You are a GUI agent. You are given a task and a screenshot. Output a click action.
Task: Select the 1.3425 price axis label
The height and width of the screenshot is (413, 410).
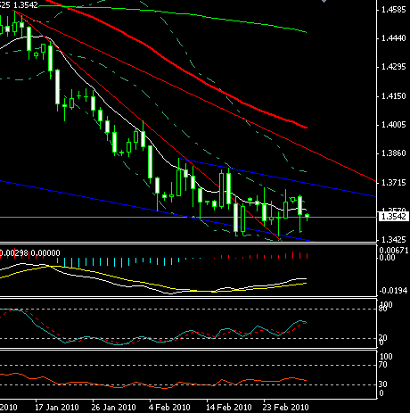click(x=393, y=239)
